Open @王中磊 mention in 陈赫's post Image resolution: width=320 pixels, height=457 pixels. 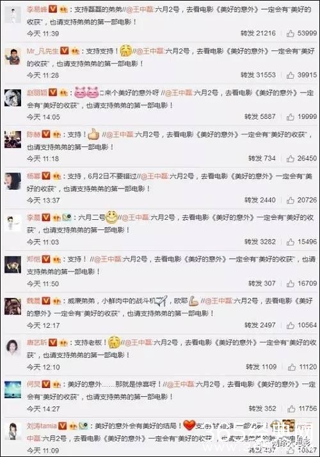120,134
